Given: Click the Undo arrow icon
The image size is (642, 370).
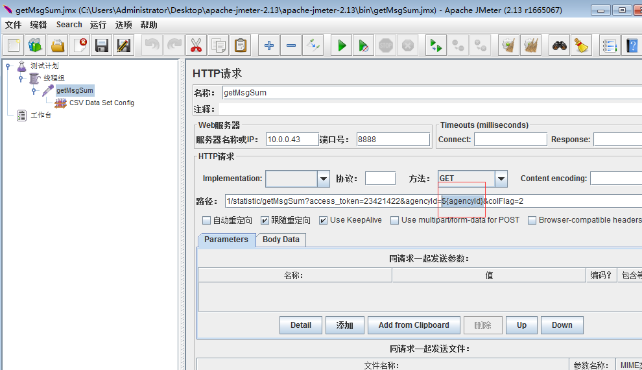Looking at the screenshot, I should 152,45.
